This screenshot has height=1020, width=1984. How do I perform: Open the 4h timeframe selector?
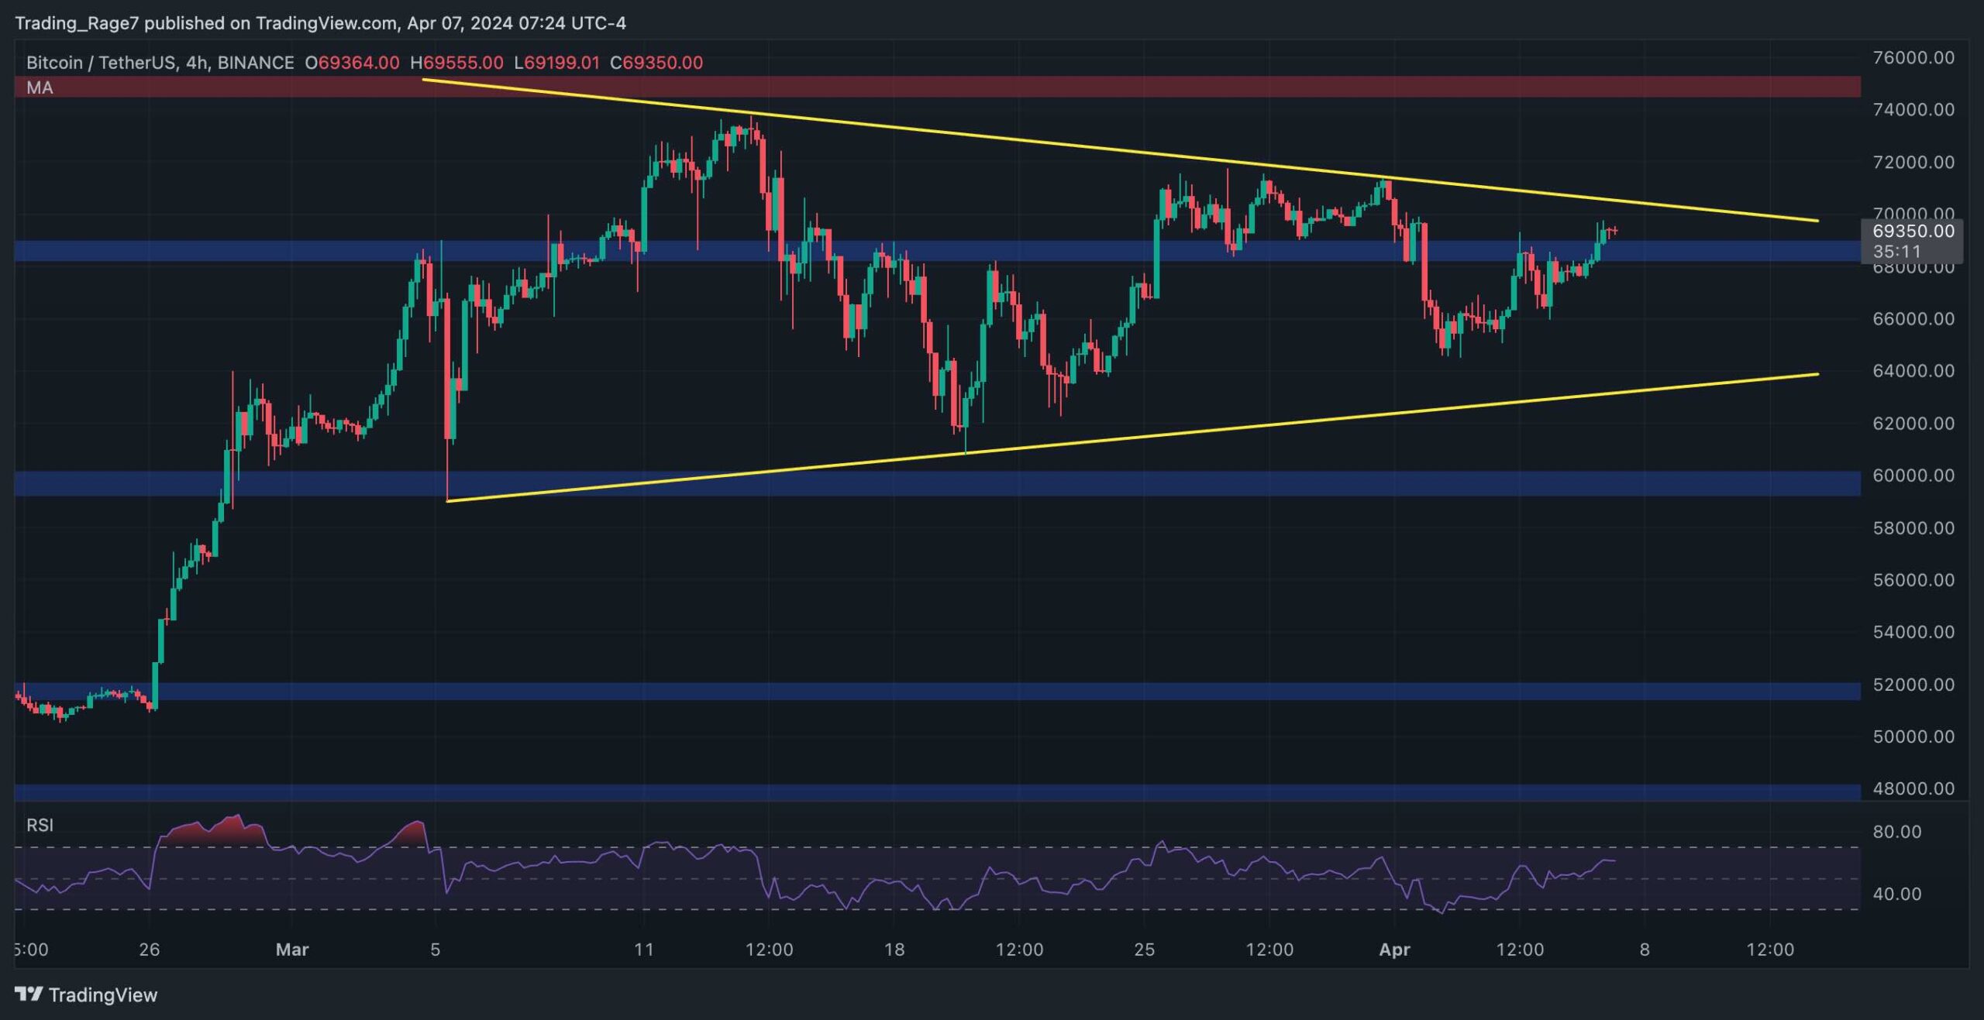click(x=198, y=63)
